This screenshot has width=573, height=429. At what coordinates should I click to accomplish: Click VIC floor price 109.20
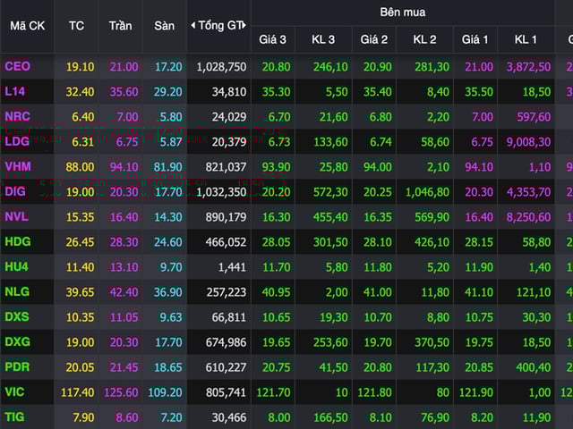(165, 392)
